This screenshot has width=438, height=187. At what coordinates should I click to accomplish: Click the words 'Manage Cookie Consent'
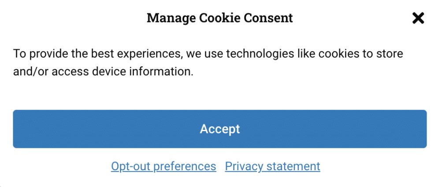(219, 18)
